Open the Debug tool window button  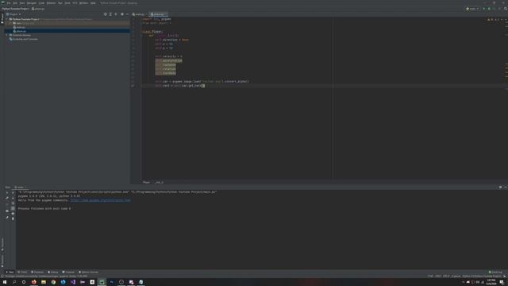click(53, 272)
